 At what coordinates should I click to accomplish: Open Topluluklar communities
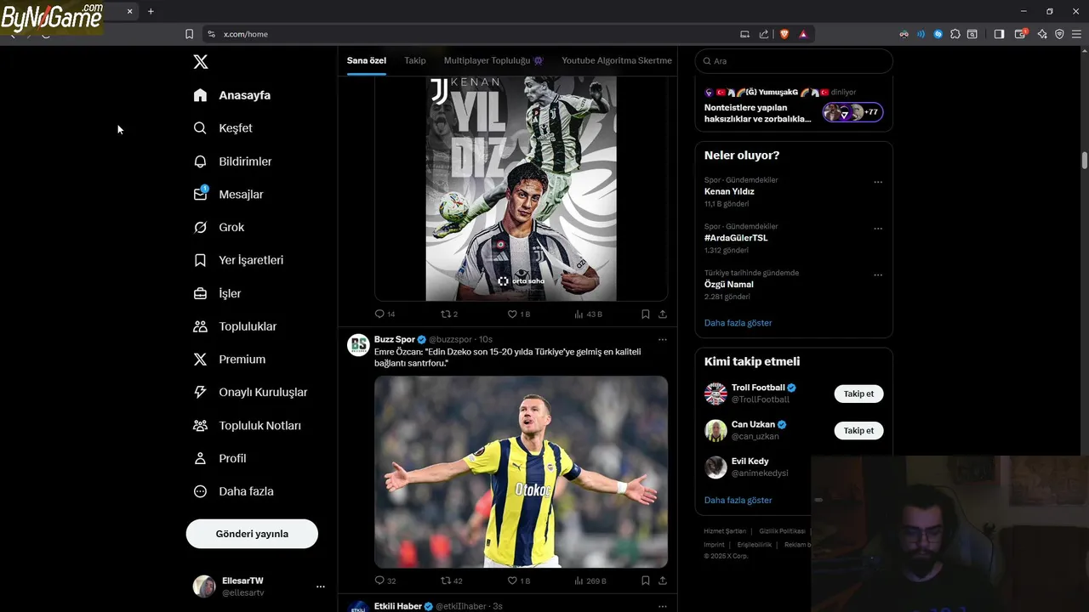tap(235, 326)
